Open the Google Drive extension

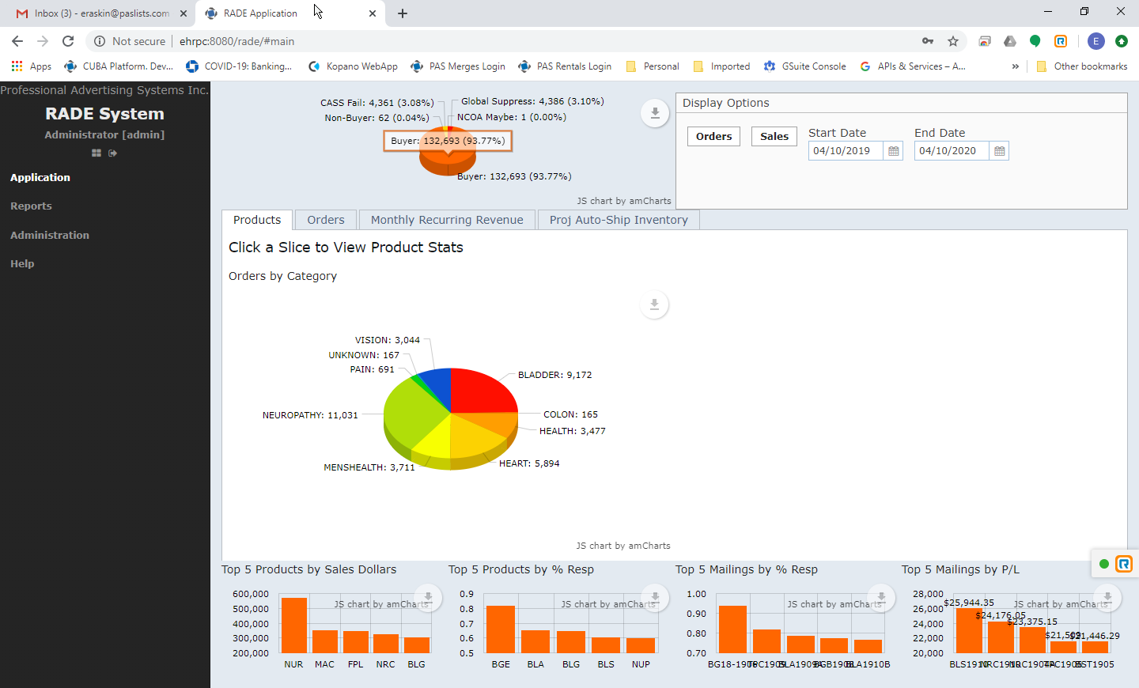pyautogui.click(x=1010, y=41)
